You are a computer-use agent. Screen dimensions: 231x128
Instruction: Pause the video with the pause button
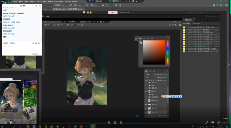click(115, 123)
